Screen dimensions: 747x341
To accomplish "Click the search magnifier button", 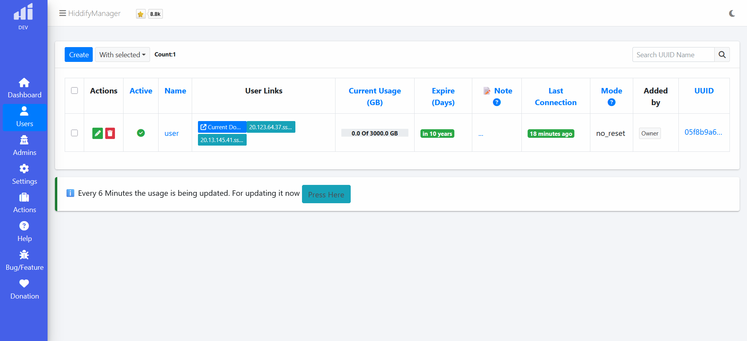I will (x=722, y=54).
